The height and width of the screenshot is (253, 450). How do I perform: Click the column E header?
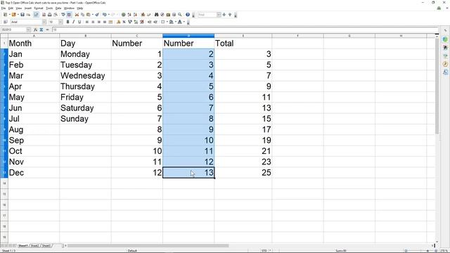243,36
